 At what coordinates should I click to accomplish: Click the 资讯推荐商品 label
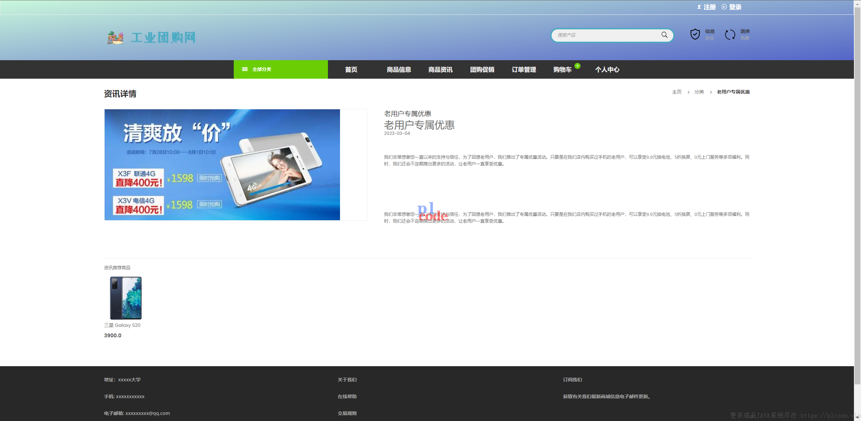pos(117,268)
